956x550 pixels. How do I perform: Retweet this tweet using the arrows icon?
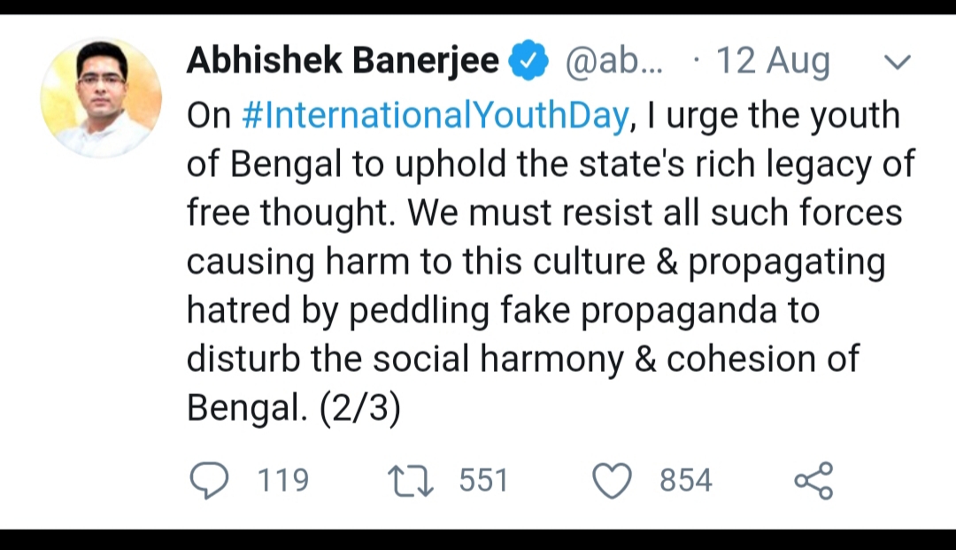click(410, 480)
